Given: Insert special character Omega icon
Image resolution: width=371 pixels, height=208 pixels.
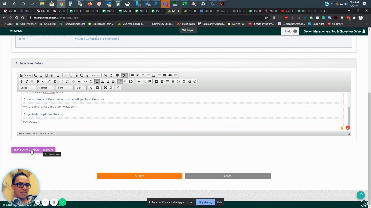Looking at the screenshot, I should pyautogui.click(x=184, y=81).
